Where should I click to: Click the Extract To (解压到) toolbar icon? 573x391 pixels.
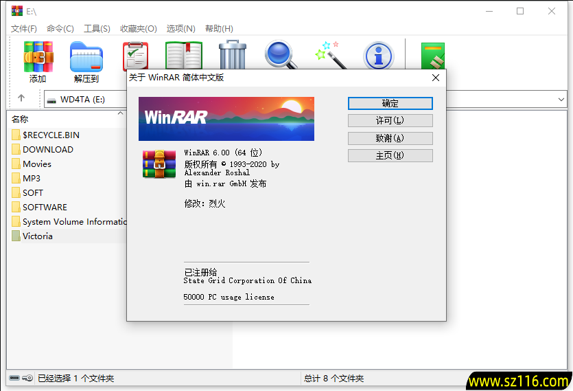(x=86, y=57)
